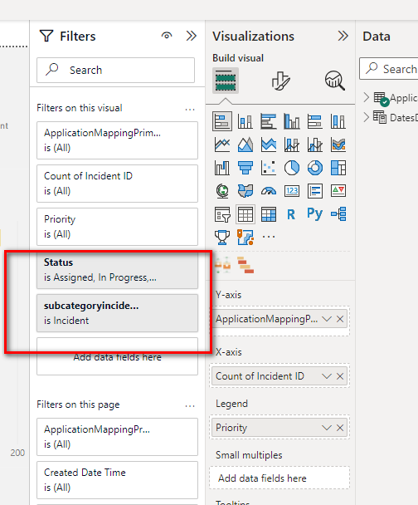
Task: Select the filled map visual
Action: tap(245, 191)
